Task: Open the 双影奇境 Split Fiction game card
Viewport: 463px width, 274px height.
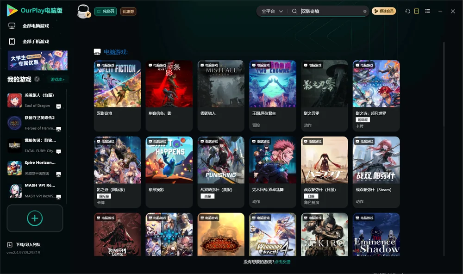Action: (117, 96)
